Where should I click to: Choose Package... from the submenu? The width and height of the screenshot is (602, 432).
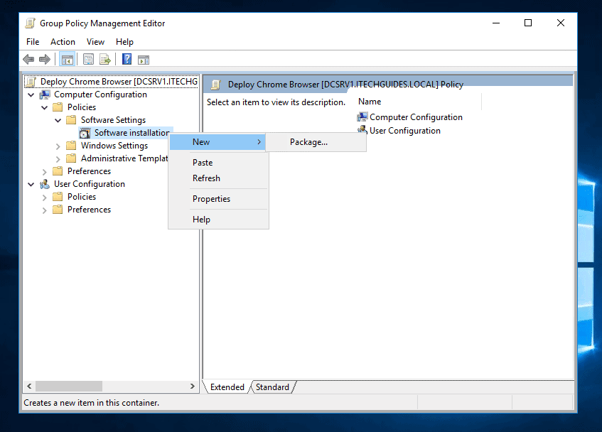tap(316, 142)
